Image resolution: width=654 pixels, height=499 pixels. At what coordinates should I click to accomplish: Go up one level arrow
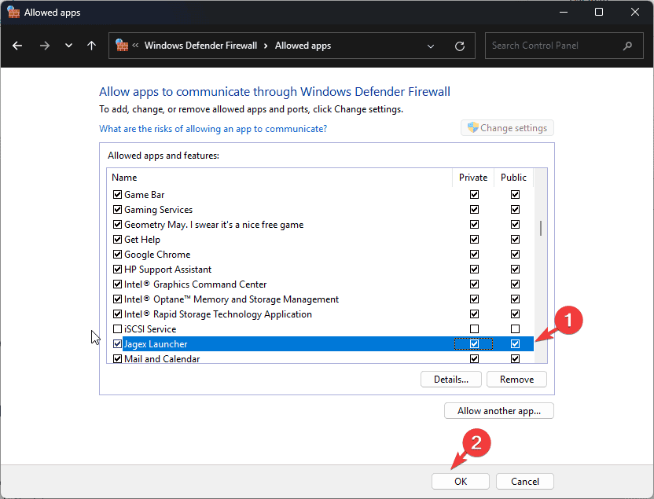pyautogui.click(x=91, y=46)
